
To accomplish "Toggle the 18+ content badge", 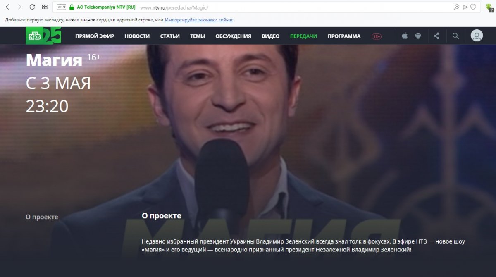I will tap(376, 36).
